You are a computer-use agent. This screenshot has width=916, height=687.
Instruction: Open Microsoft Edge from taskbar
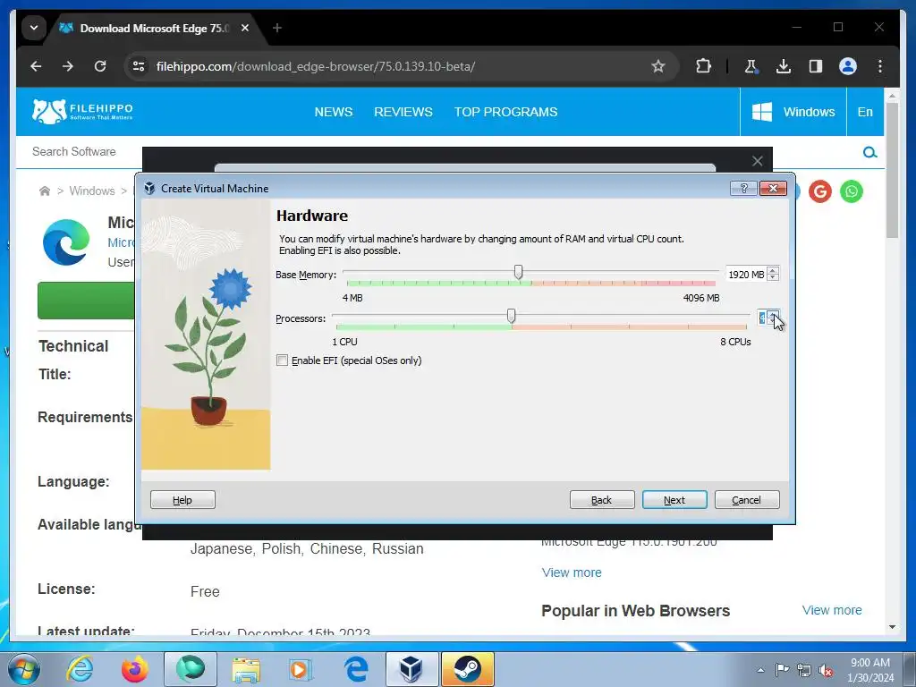(x=355, y=669)
